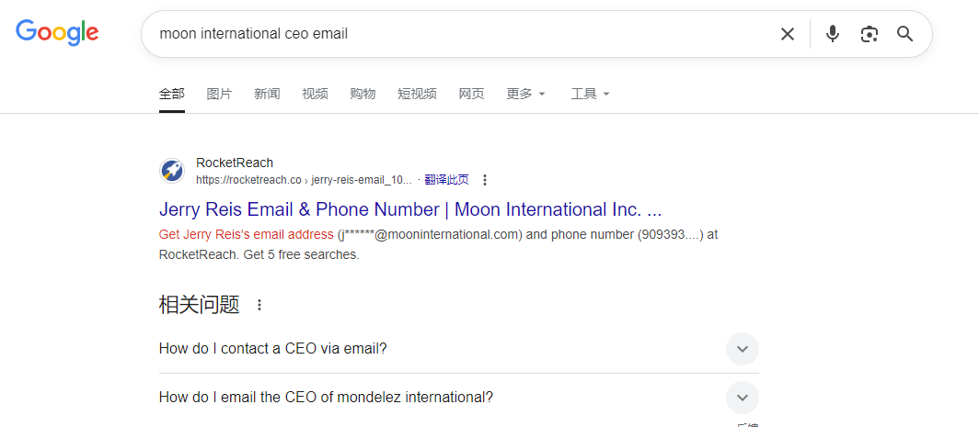The height and width of the screenshot is (427, 979).
Task: Click the 翻译此页 translate link
Action: pos(446,180)
